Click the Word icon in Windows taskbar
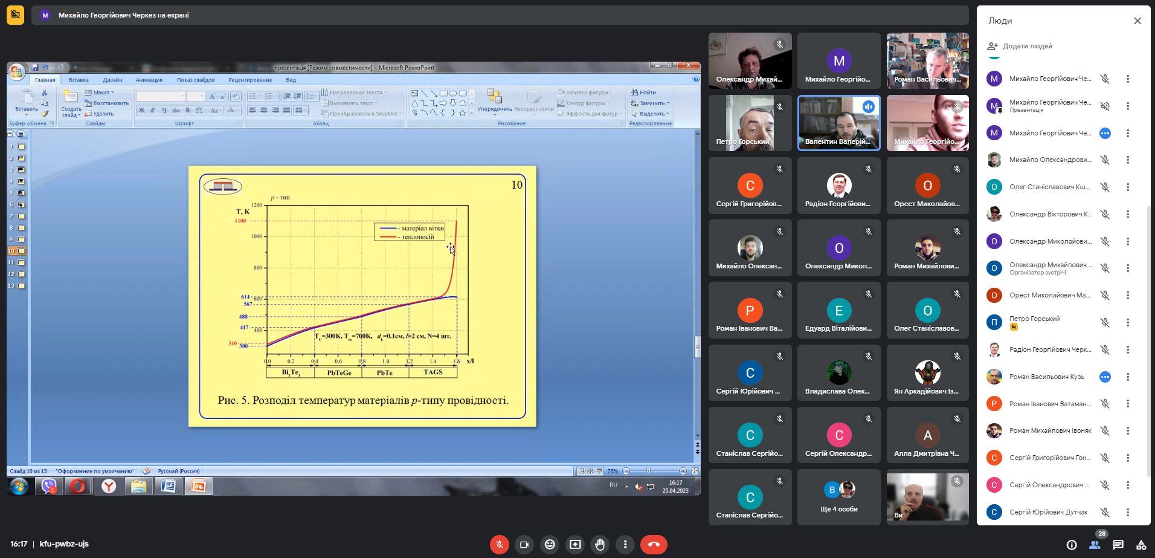This screenshot has width=1155, height=558. click(x=169, y=486)
